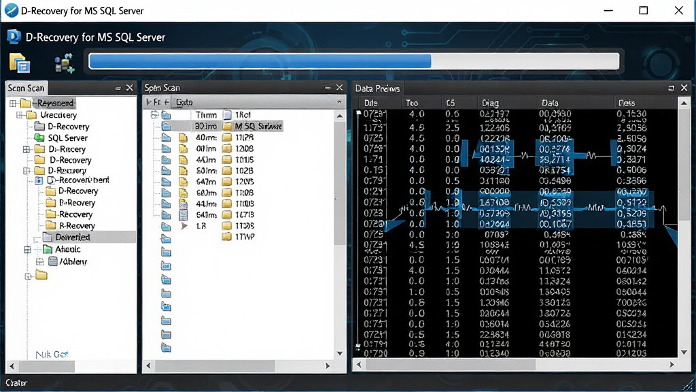The height and width of the screenshot is (392, 696).
Task: Select the D-Recover(-bent tree item
Action: point(77,180)
